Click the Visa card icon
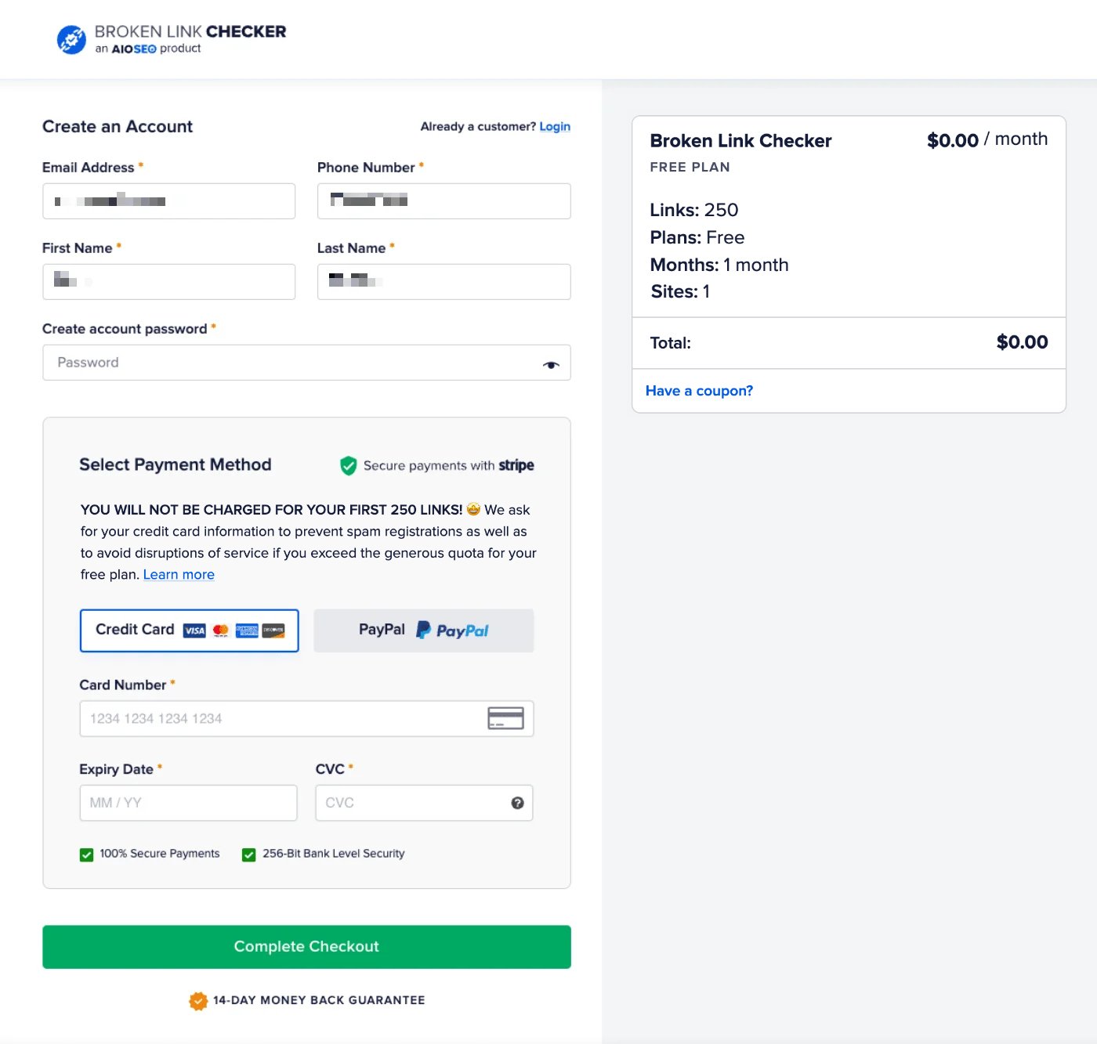The image size is (1097, 1044). (x=192, y=630)
